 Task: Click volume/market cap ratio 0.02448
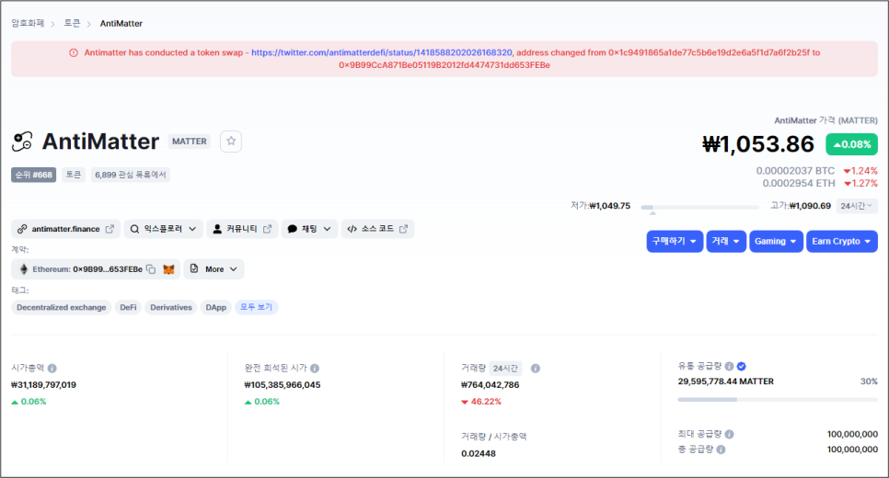(x=479, y=454)
